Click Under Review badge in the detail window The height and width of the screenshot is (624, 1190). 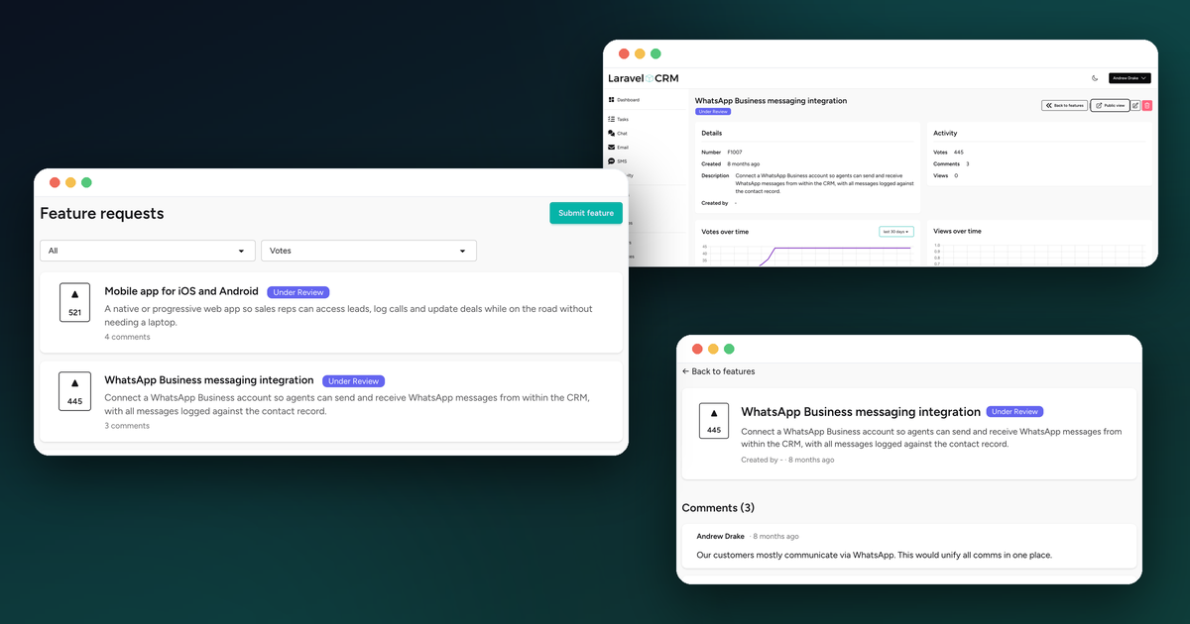pyautogui.click(x=1015, y=411)
